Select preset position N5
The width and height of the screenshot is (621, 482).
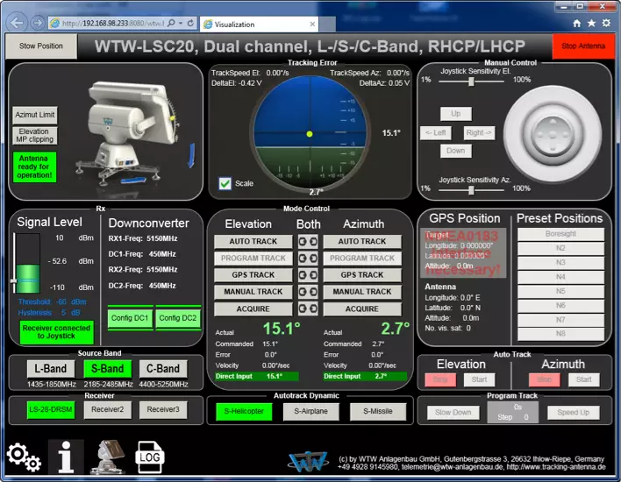point(560,291)
